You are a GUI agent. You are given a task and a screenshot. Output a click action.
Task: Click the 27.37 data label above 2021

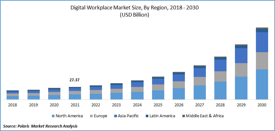click(74, 80)
